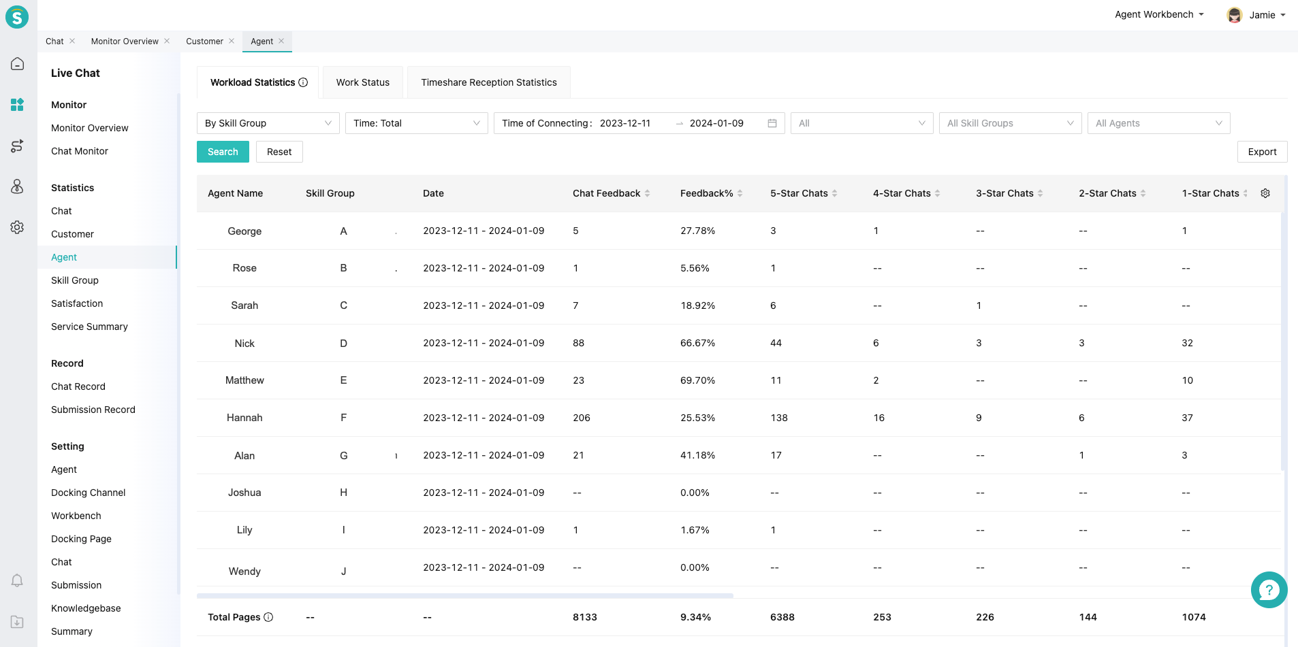
Task: Open the home icon in left rail
Action: (18, 64)
